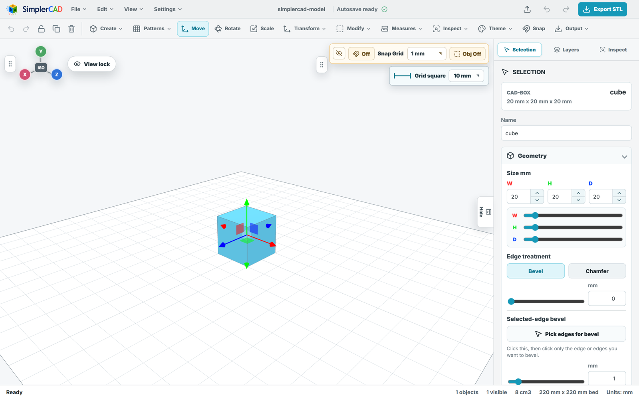Select the Rotate tool
This screenshot has height=399, width=639.
[228, 29]
